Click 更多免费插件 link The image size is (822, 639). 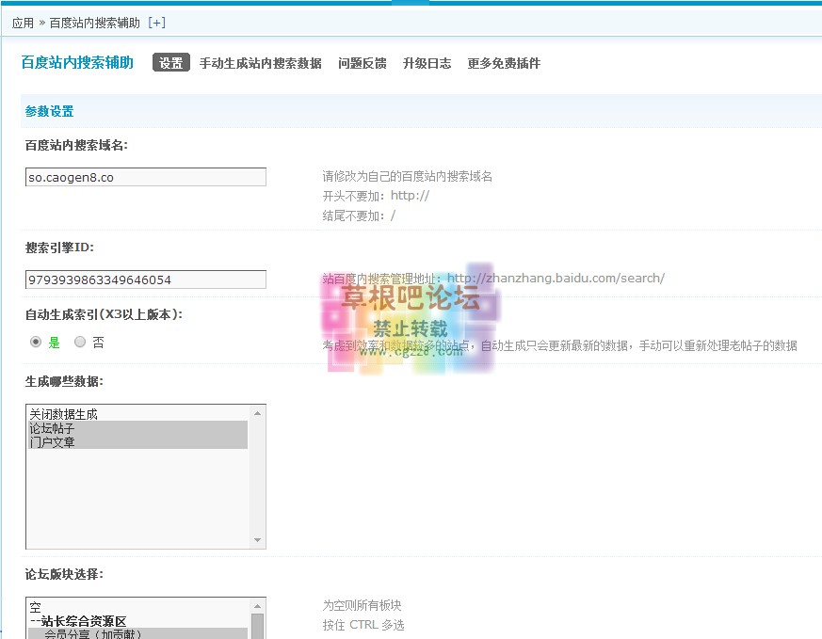[504, 64]
